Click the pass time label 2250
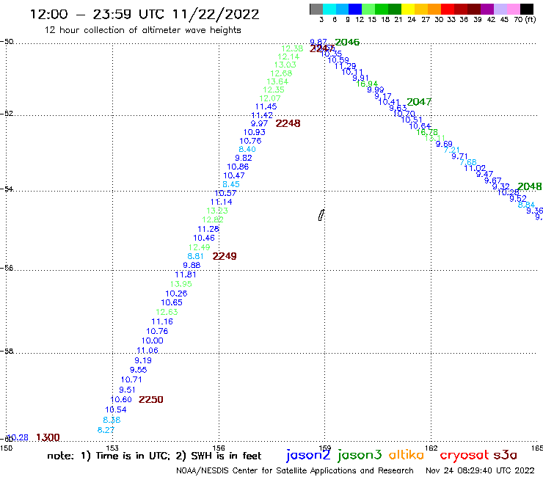 [x=150, y=399]
